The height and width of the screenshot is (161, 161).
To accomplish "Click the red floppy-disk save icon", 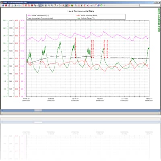I will click(6, 5).
